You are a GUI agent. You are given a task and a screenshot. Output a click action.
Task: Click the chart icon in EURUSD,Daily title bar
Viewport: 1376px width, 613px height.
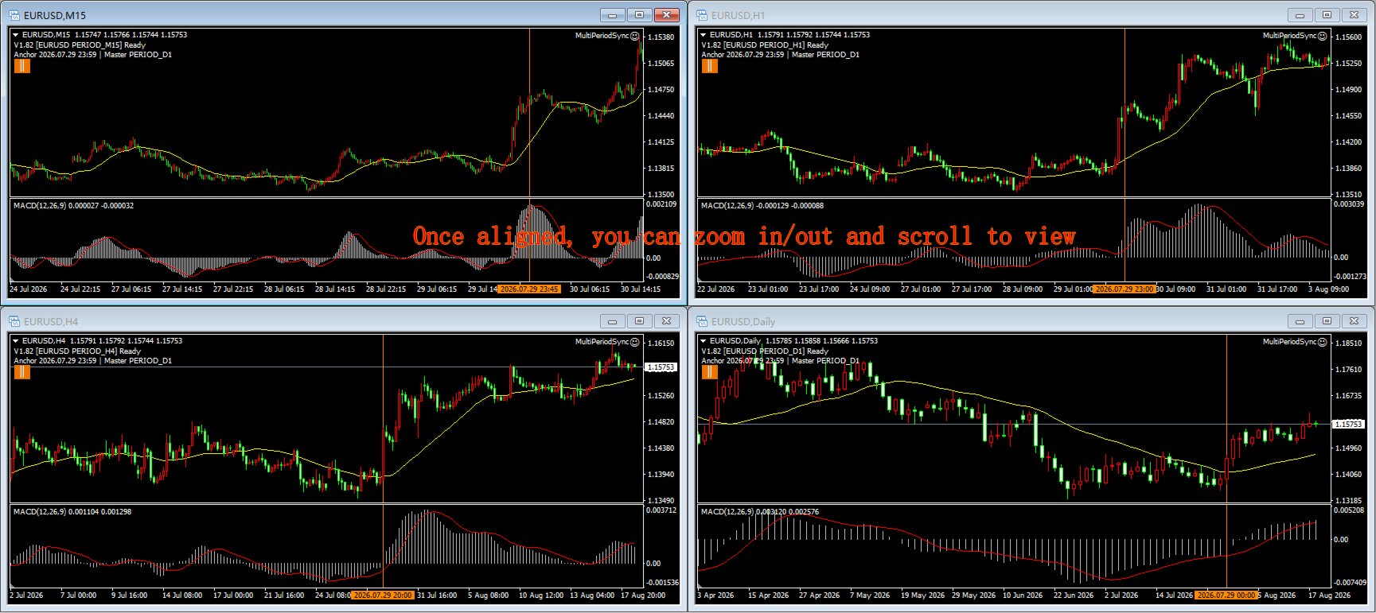coord(702,321)
